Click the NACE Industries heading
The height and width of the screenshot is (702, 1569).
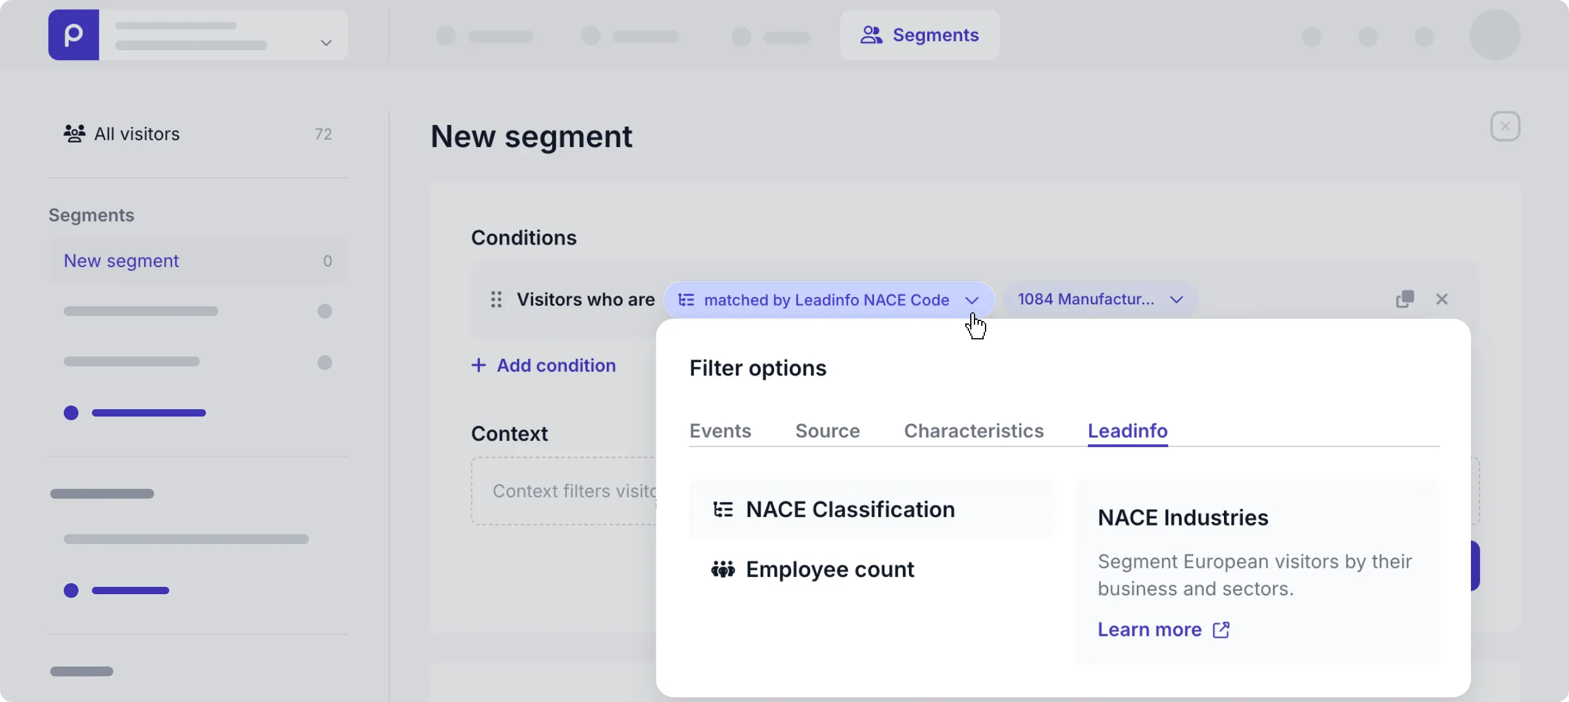(x=1183, y=518)
